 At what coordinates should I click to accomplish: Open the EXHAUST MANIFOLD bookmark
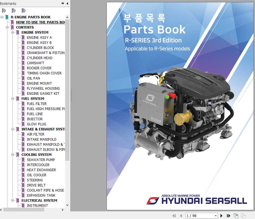click(46, 144)
